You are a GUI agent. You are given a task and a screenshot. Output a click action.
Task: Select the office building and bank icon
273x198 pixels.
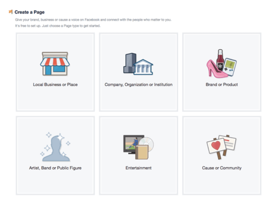point(138,64)
